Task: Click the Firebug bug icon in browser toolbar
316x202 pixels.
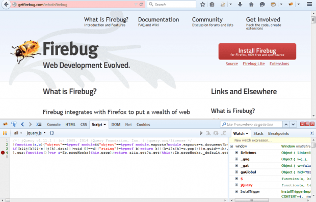Action: click(291, 4)
